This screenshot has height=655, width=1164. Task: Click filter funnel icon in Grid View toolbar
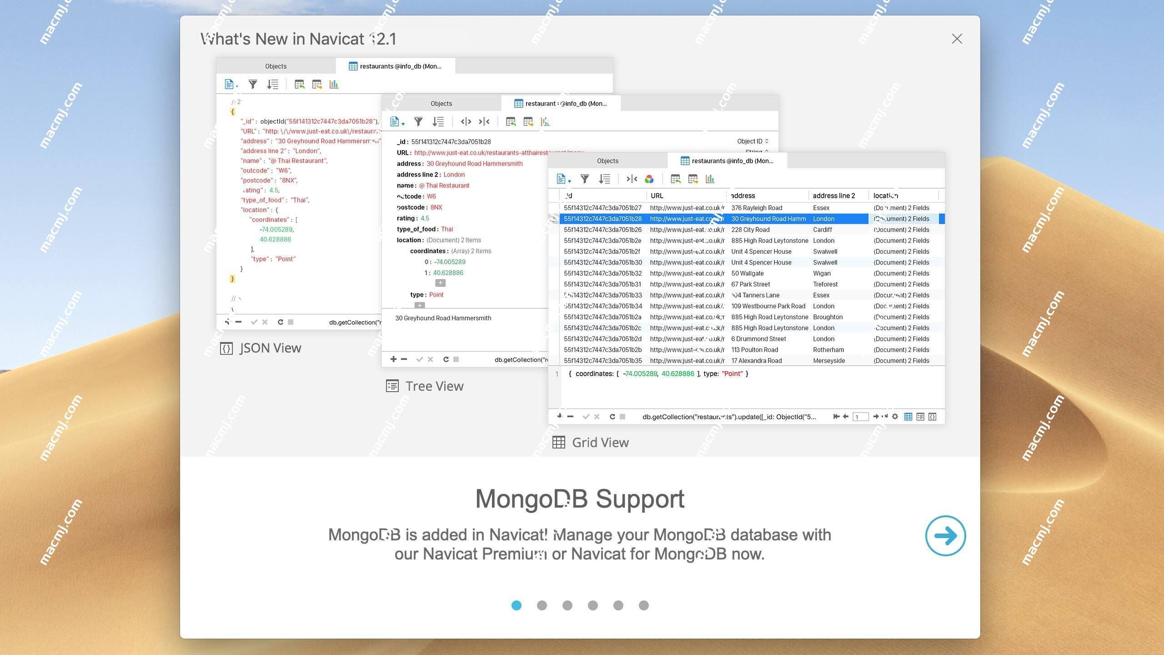coord(585,179)
